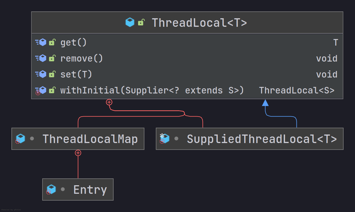Click the red inner-class plus marker under ThreadLocal
Image resolution: width=355 pixels, height=212 pixels.
(109, 102)
